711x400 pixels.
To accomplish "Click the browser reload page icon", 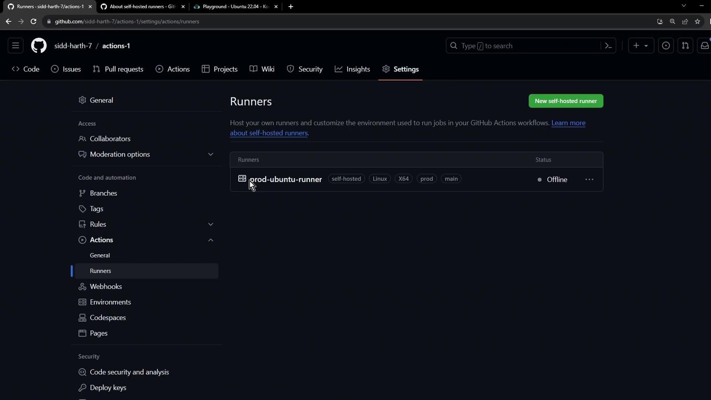I will (x=33, y=21).
